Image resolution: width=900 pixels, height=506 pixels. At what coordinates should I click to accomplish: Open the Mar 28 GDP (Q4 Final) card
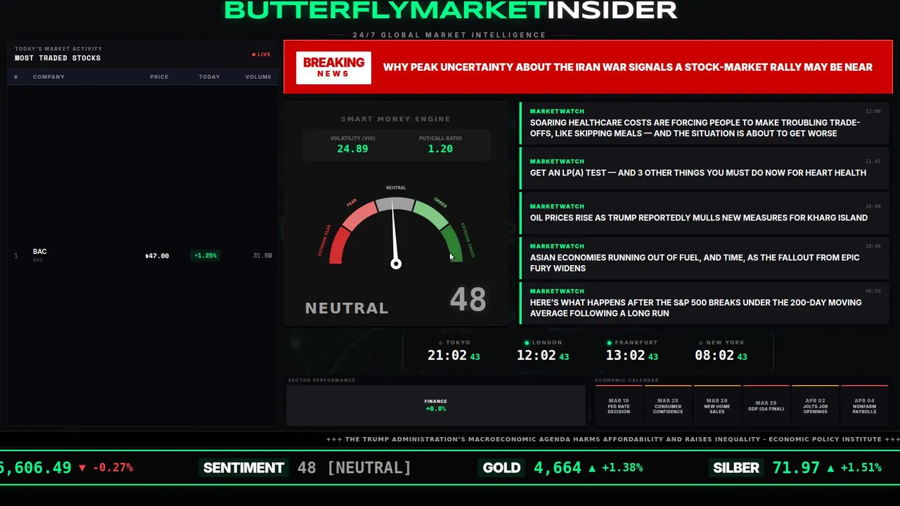[766, 406]
